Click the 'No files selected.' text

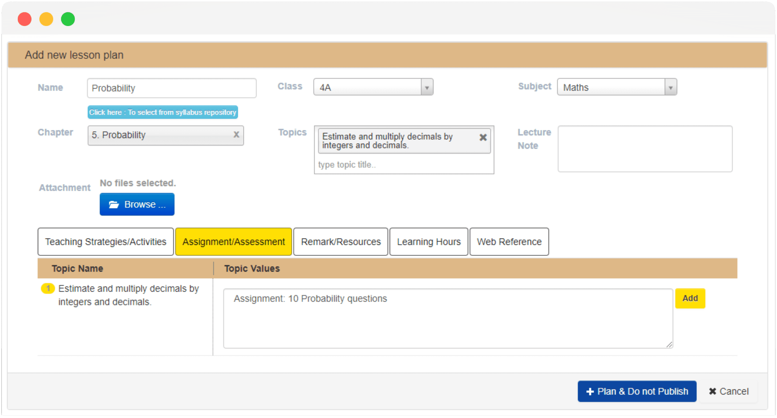click(x=138, y=183)
